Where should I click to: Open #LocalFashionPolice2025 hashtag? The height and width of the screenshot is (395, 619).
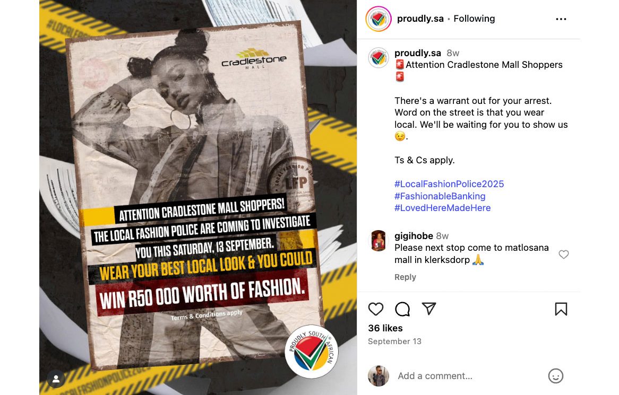pyautogui.click(x=449, y=184)
